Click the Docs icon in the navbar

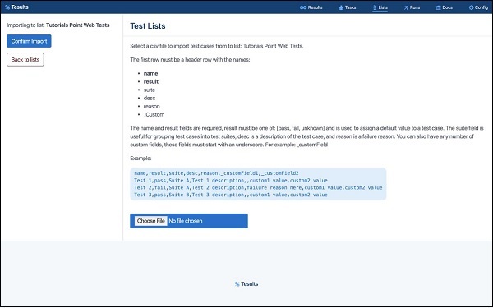pos(438,7)
